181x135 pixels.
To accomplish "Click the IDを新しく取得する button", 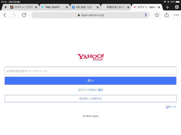I will [90, 99].
